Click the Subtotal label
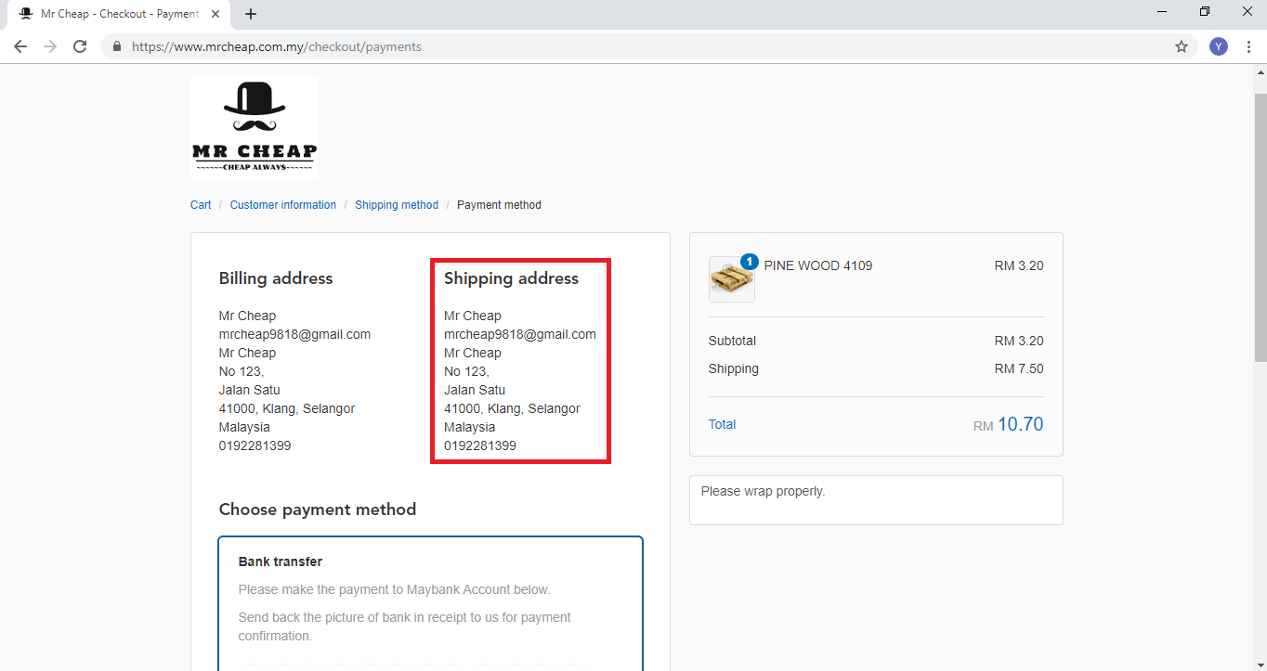 point(732,341)
